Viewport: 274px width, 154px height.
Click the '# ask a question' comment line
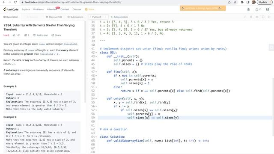point(113,129)
